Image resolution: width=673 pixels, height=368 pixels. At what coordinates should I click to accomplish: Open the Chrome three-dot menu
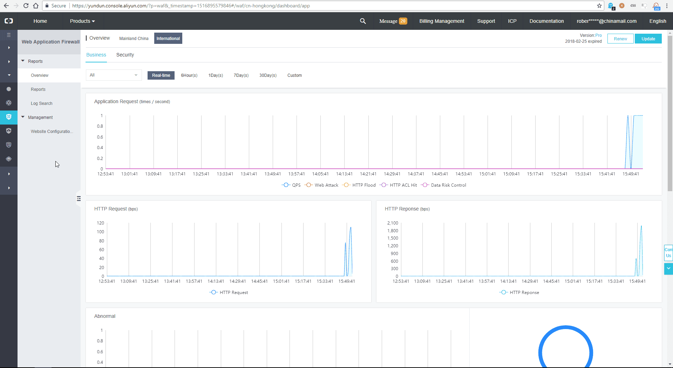pyautogui.click(x=667, y=6)
